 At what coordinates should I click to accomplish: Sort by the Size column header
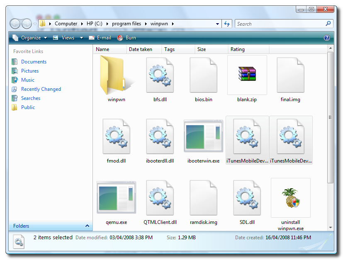(211, 49)
